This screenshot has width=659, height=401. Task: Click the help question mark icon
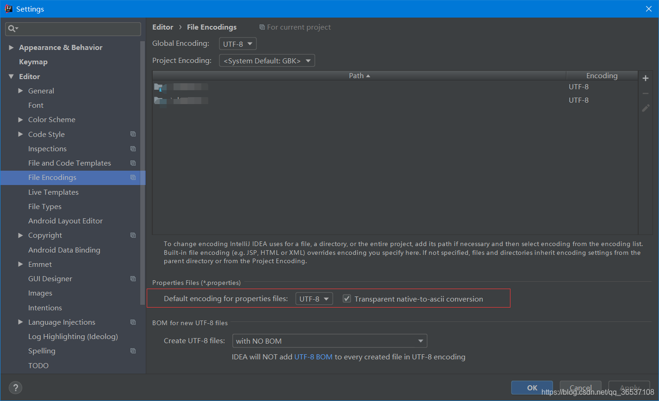16,388
